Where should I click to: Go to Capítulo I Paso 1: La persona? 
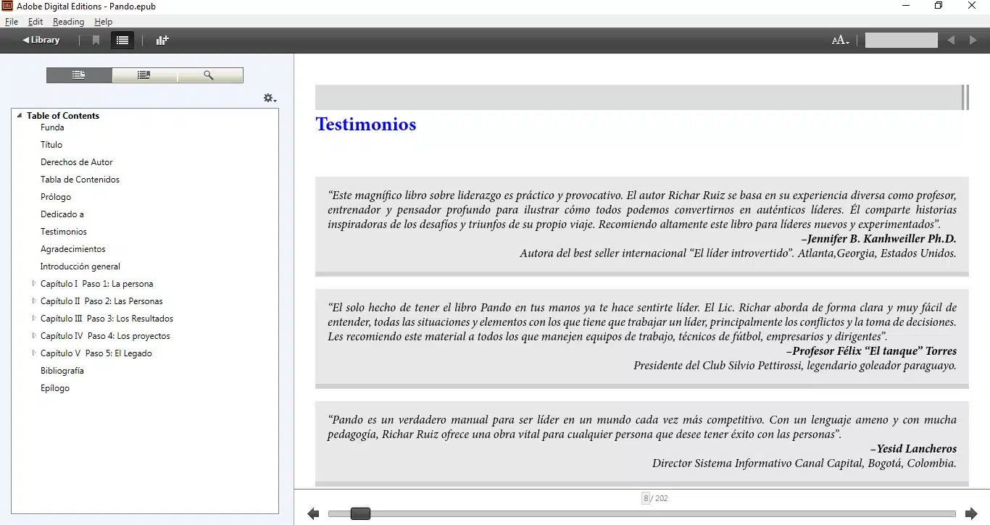click(x=97, y=284)
